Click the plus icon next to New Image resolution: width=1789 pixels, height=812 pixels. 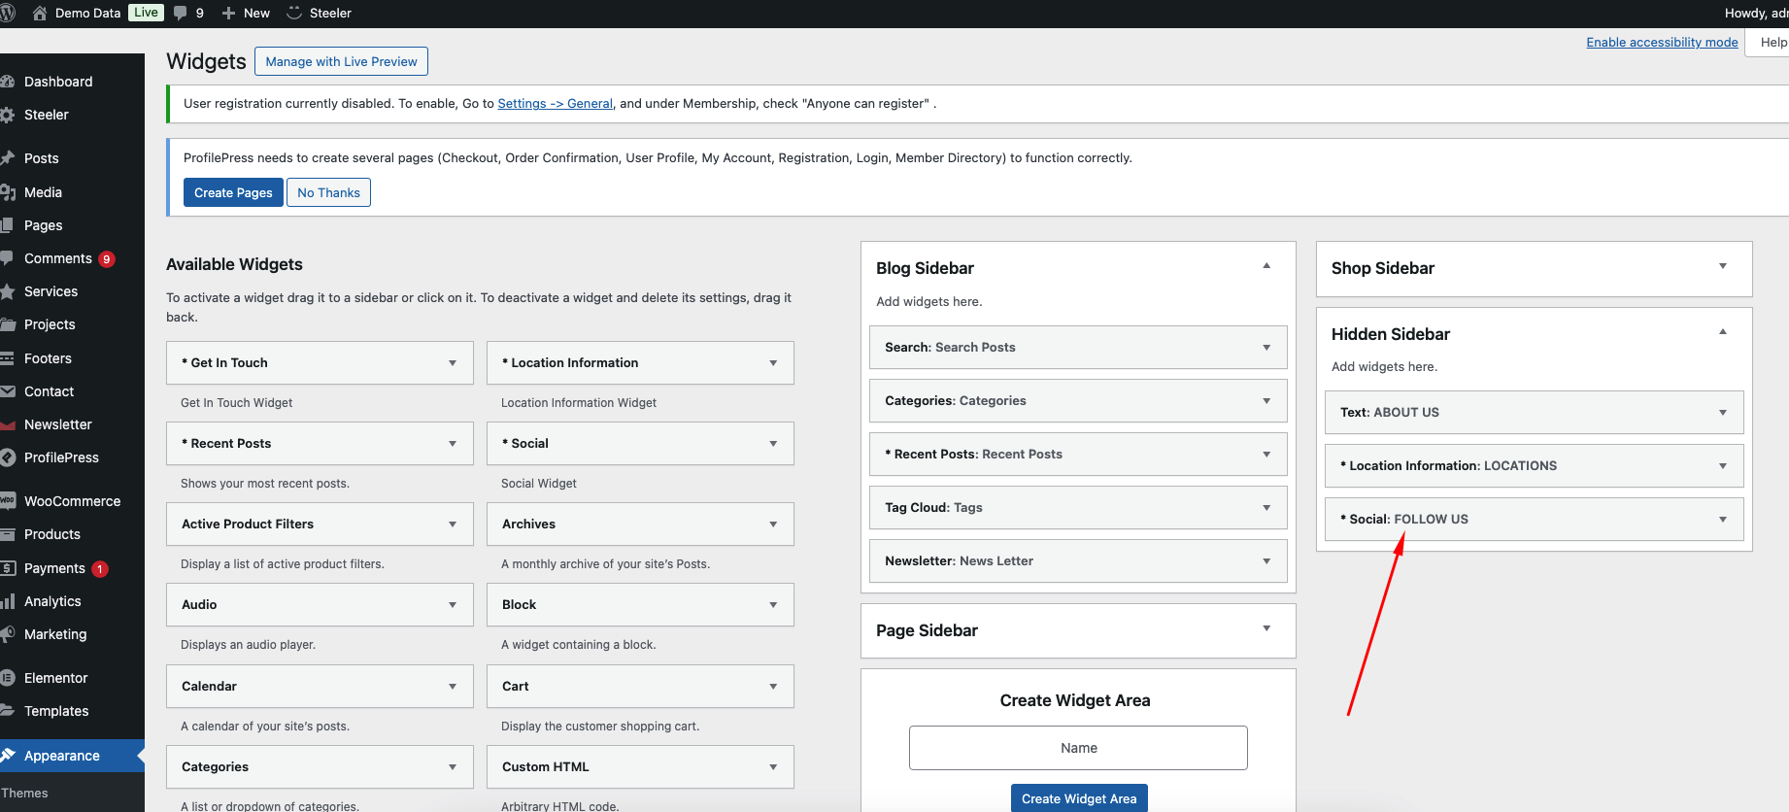[x=228, y=13]
